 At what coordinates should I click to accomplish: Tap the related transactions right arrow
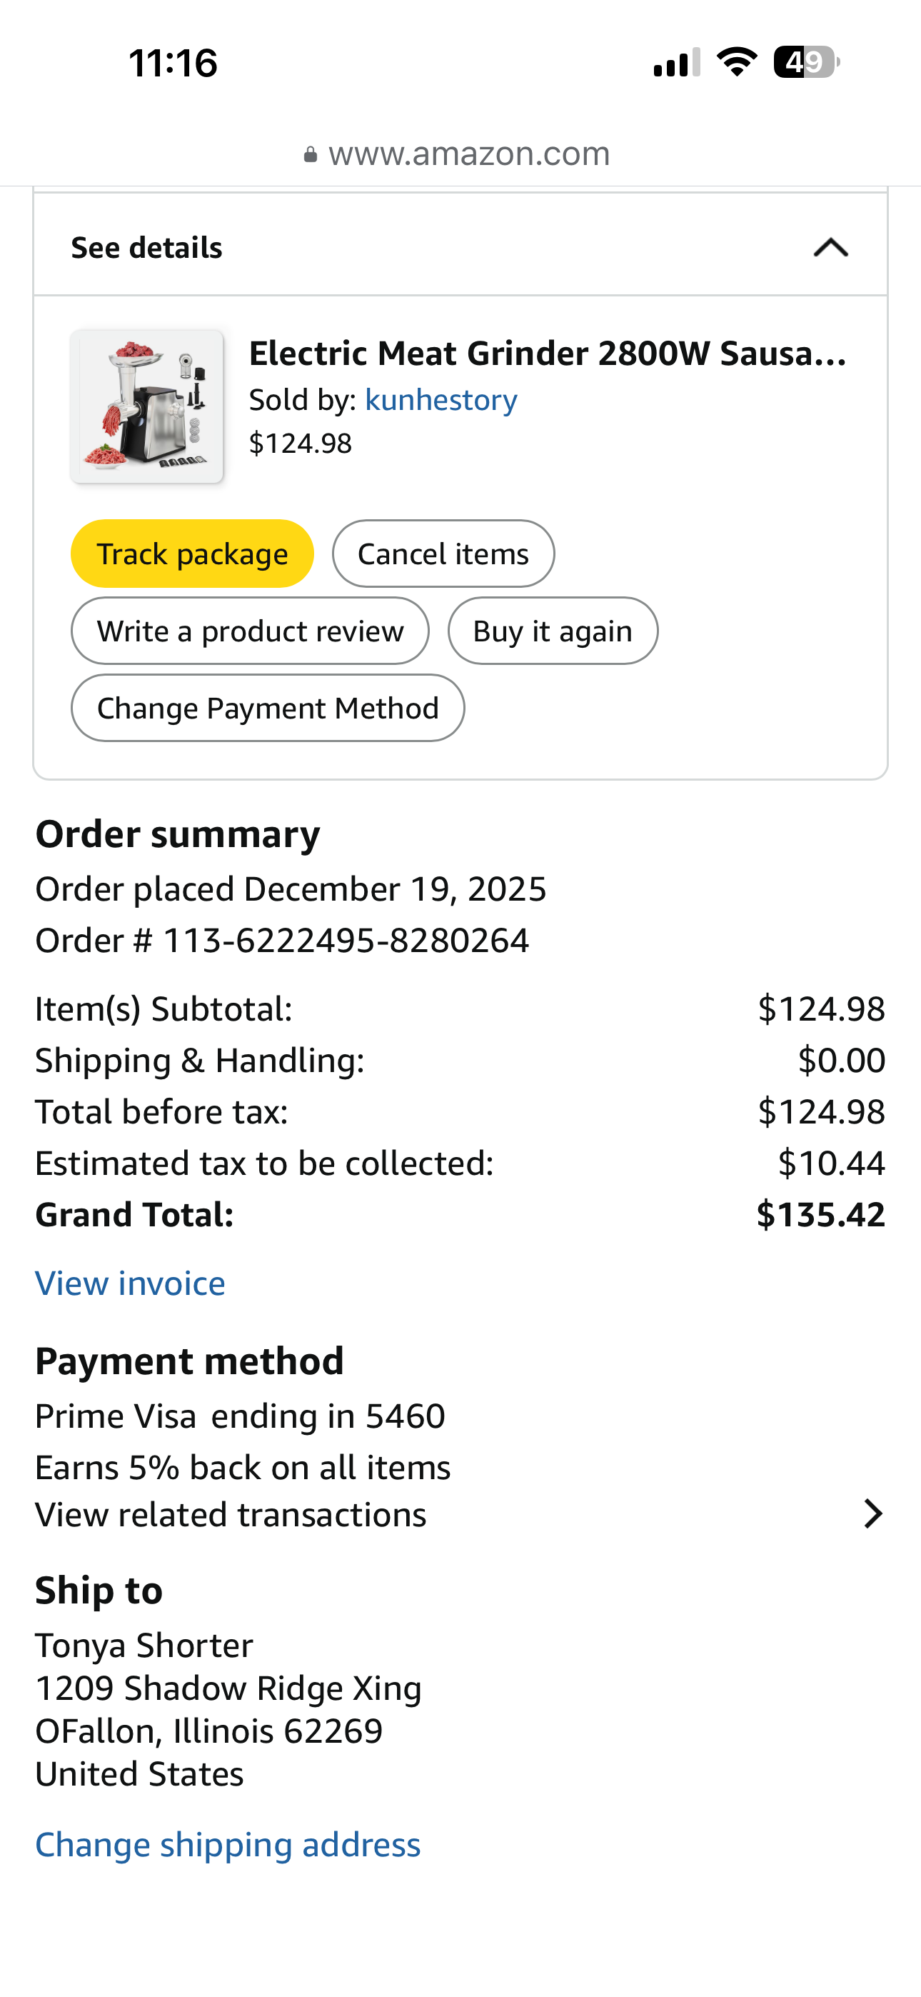[x=873, y=1513]
